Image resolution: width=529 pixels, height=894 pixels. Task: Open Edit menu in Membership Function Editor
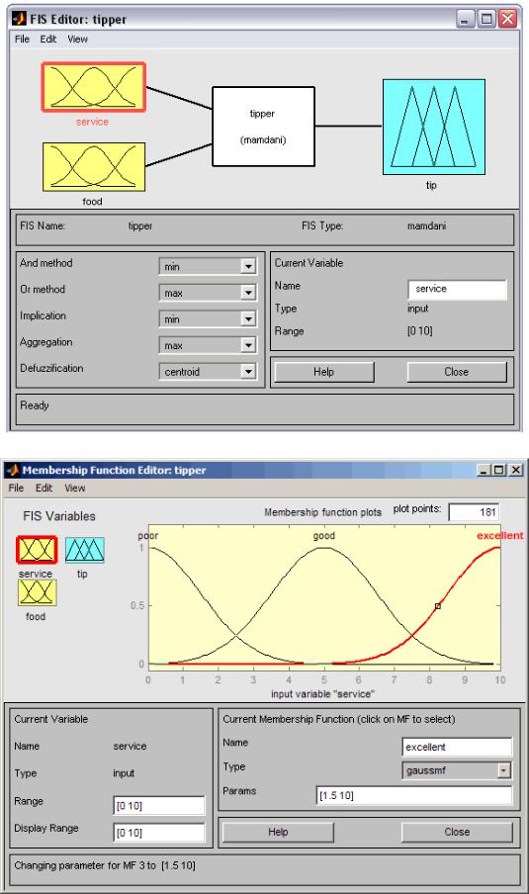44,489
